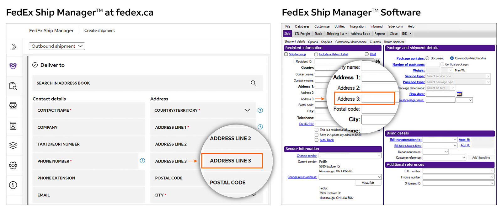502x213 pixels.
Task: Check the Identical packages checkbox
Action: point(442,64)
